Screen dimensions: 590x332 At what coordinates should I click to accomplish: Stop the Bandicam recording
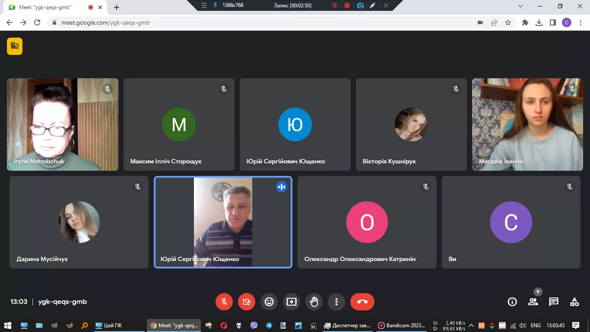(347, 6)
